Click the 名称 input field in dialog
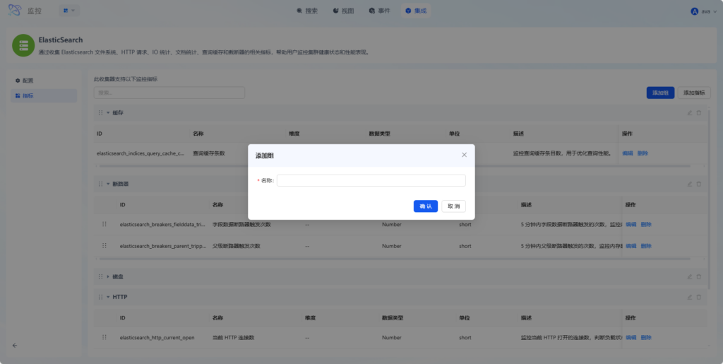 coord(371,180)
